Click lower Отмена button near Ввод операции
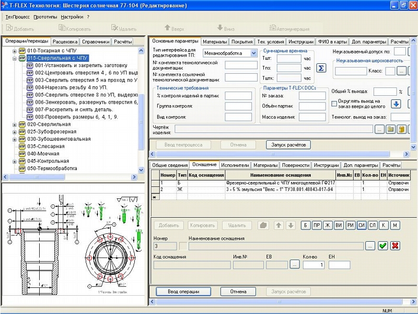This screenshot has width=418, height=314. pyautogui.click(x=238, y=291)
